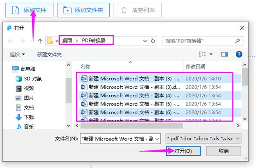Viewport: 257px width, 168px height.
Task: Click the back navigation arrow
Action: point(10,41)
